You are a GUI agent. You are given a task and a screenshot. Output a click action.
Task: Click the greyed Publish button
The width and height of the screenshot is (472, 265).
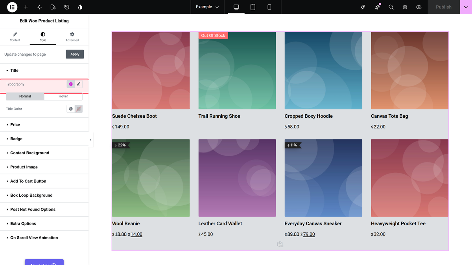pyautogui.click(x=444, y=7)
